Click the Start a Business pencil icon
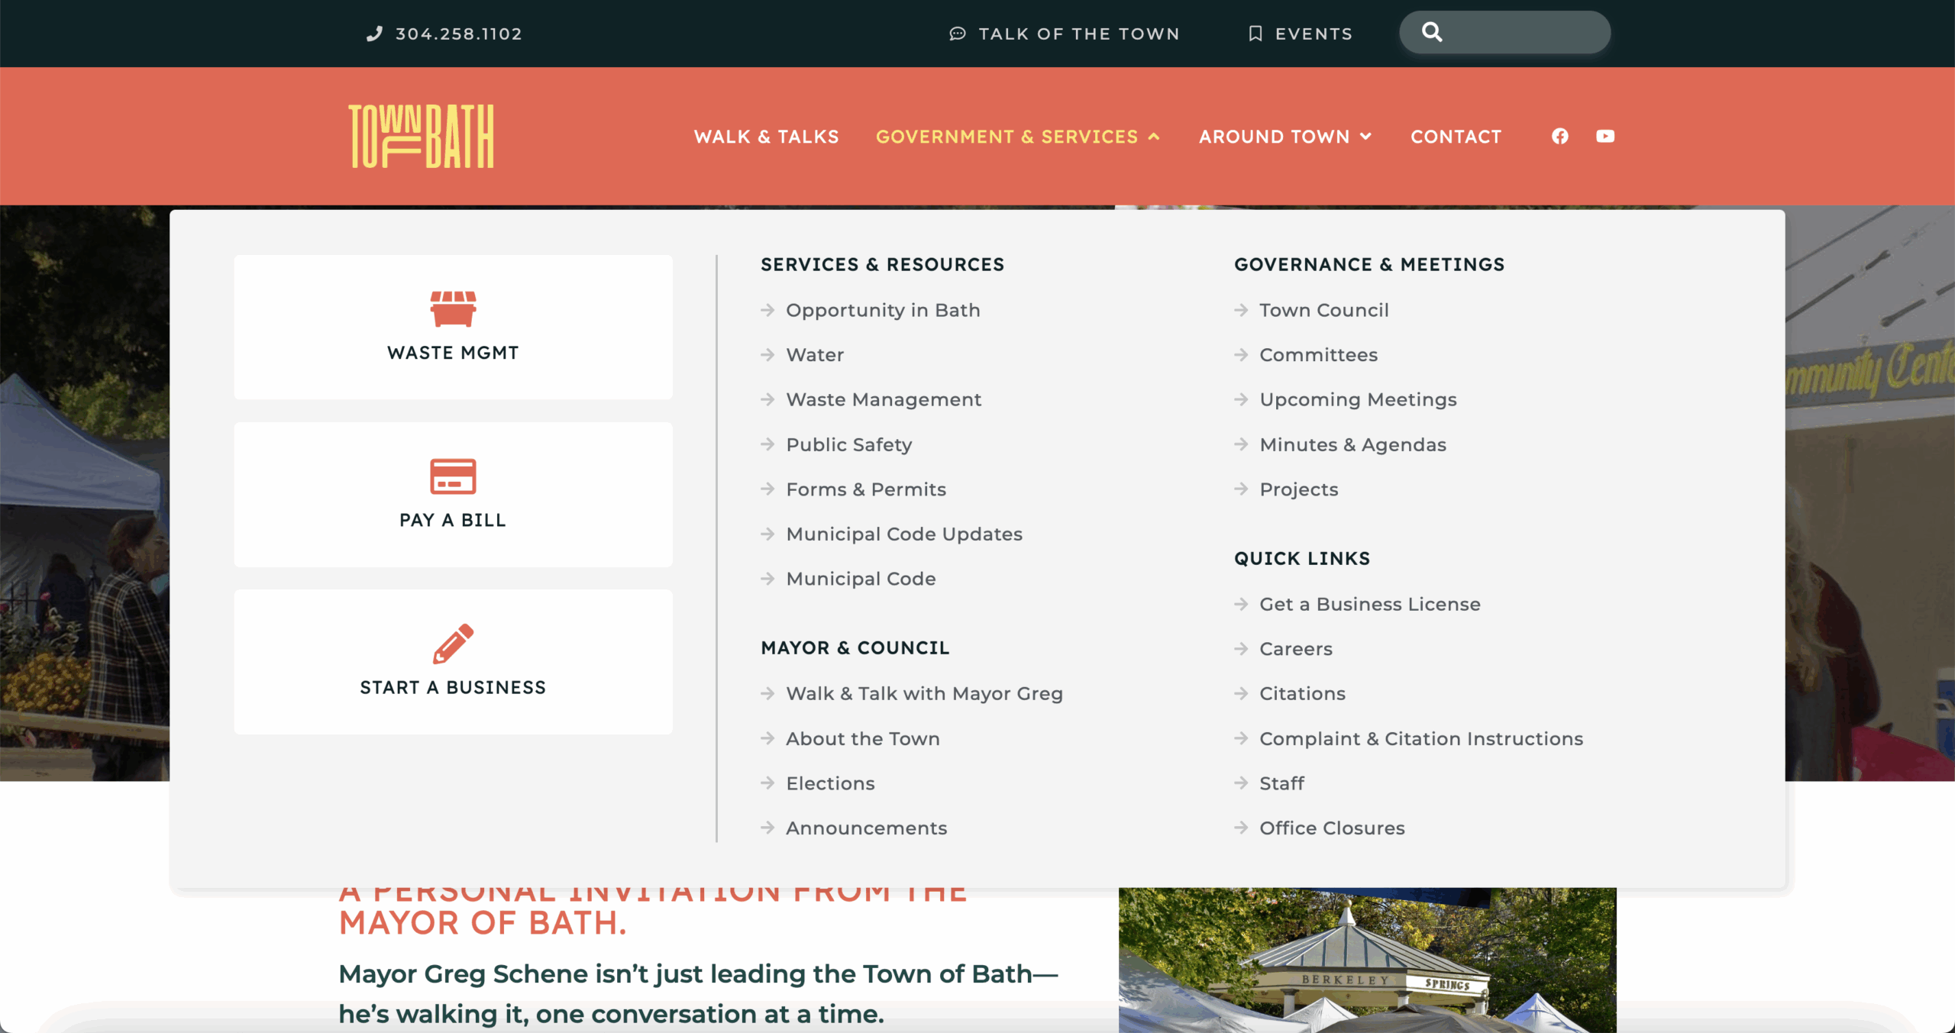Screen dimensions: 1955x1033 pyautogui.click(x=453, y=644)
